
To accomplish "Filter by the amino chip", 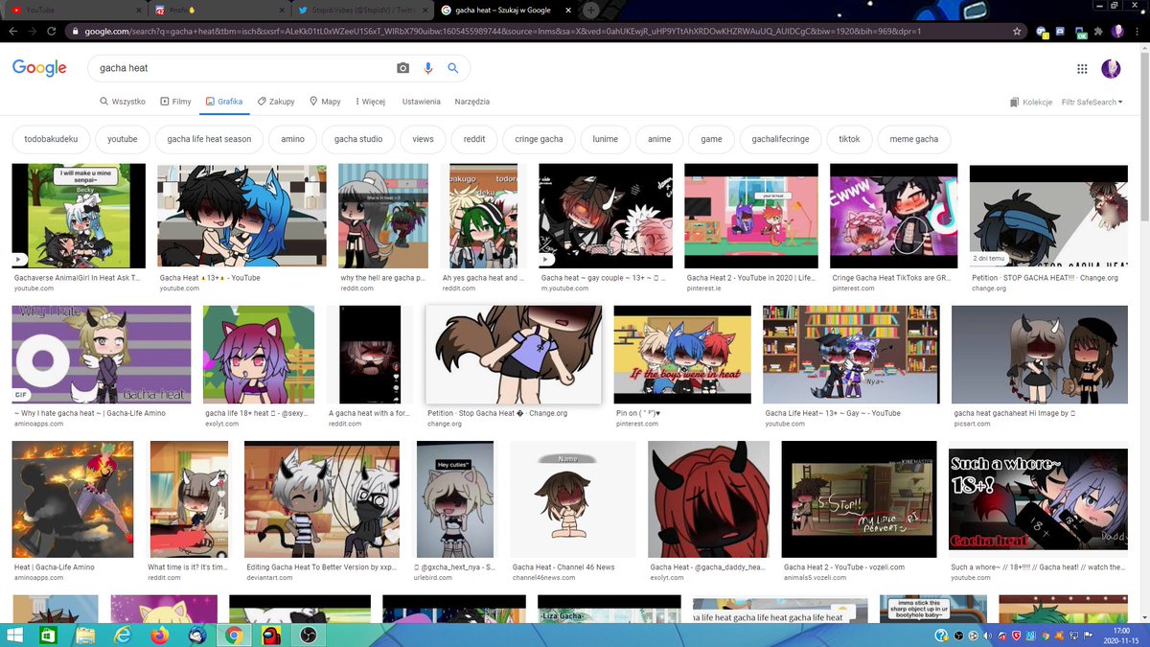I will pyautogui.click(x=292, y=139).
